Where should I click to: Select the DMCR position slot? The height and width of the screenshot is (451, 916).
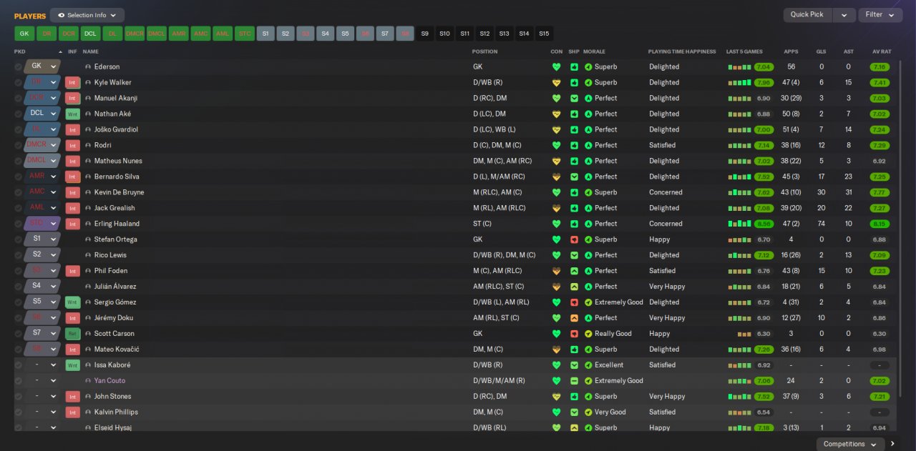[135, 34]
